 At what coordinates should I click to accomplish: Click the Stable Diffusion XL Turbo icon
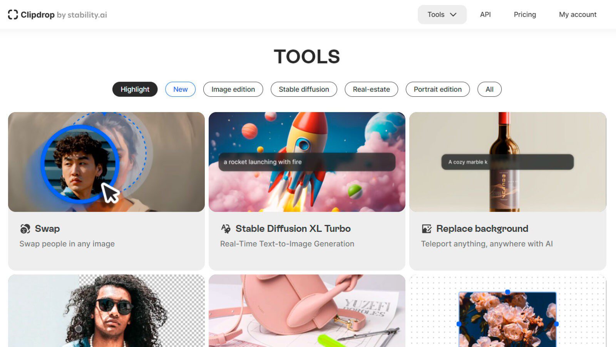pyautogui.click(x=226, y=229)
